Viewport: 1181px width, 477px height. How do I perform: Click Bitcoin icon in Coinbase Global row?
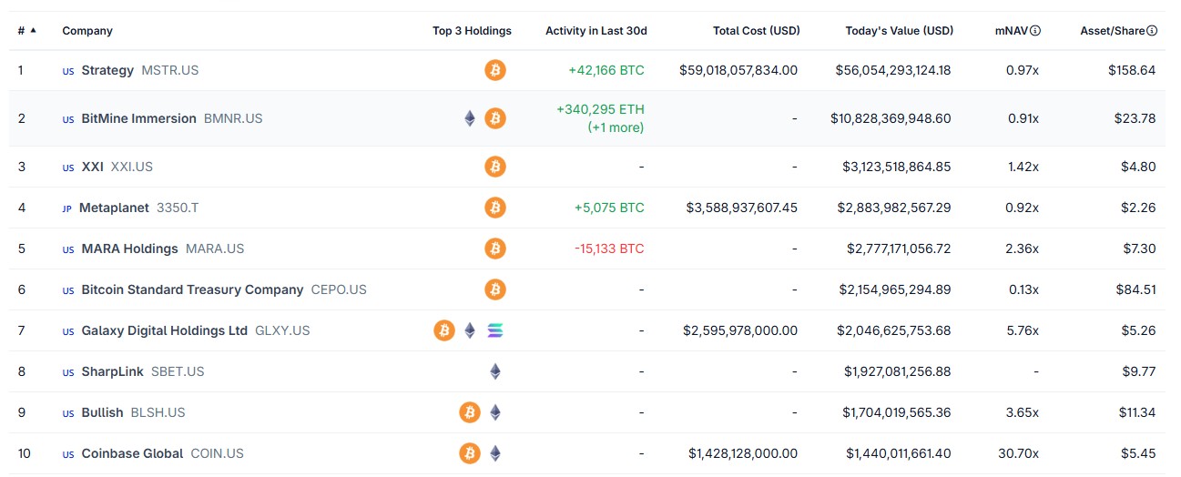(x=470, y=453)
